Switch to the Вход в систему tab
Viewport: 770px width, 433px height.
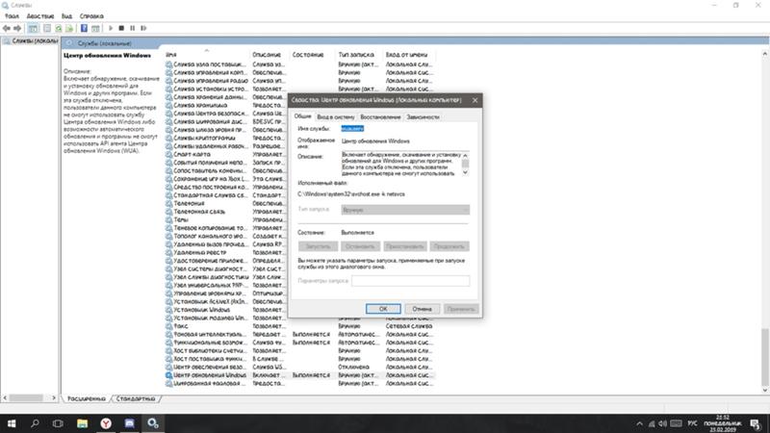[335, 116]
